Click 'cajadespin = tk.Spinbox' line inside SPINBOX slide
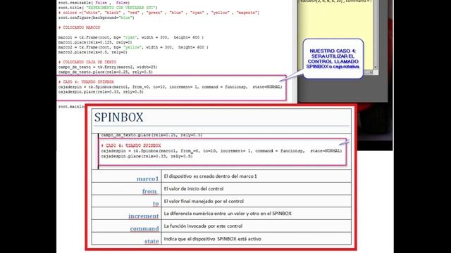 [221, 151]
